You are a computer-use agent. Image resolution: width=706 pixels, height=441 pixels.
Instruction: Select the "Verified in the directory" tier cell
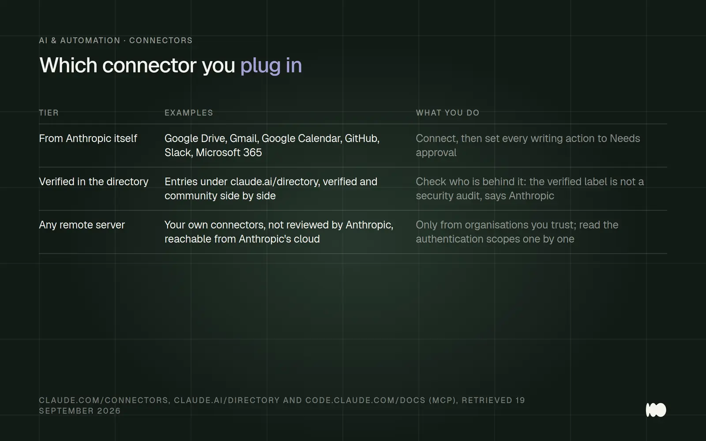pos(94,182)
